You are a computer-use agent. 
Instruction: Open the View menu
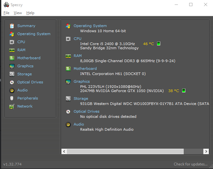tap(18, 13)
